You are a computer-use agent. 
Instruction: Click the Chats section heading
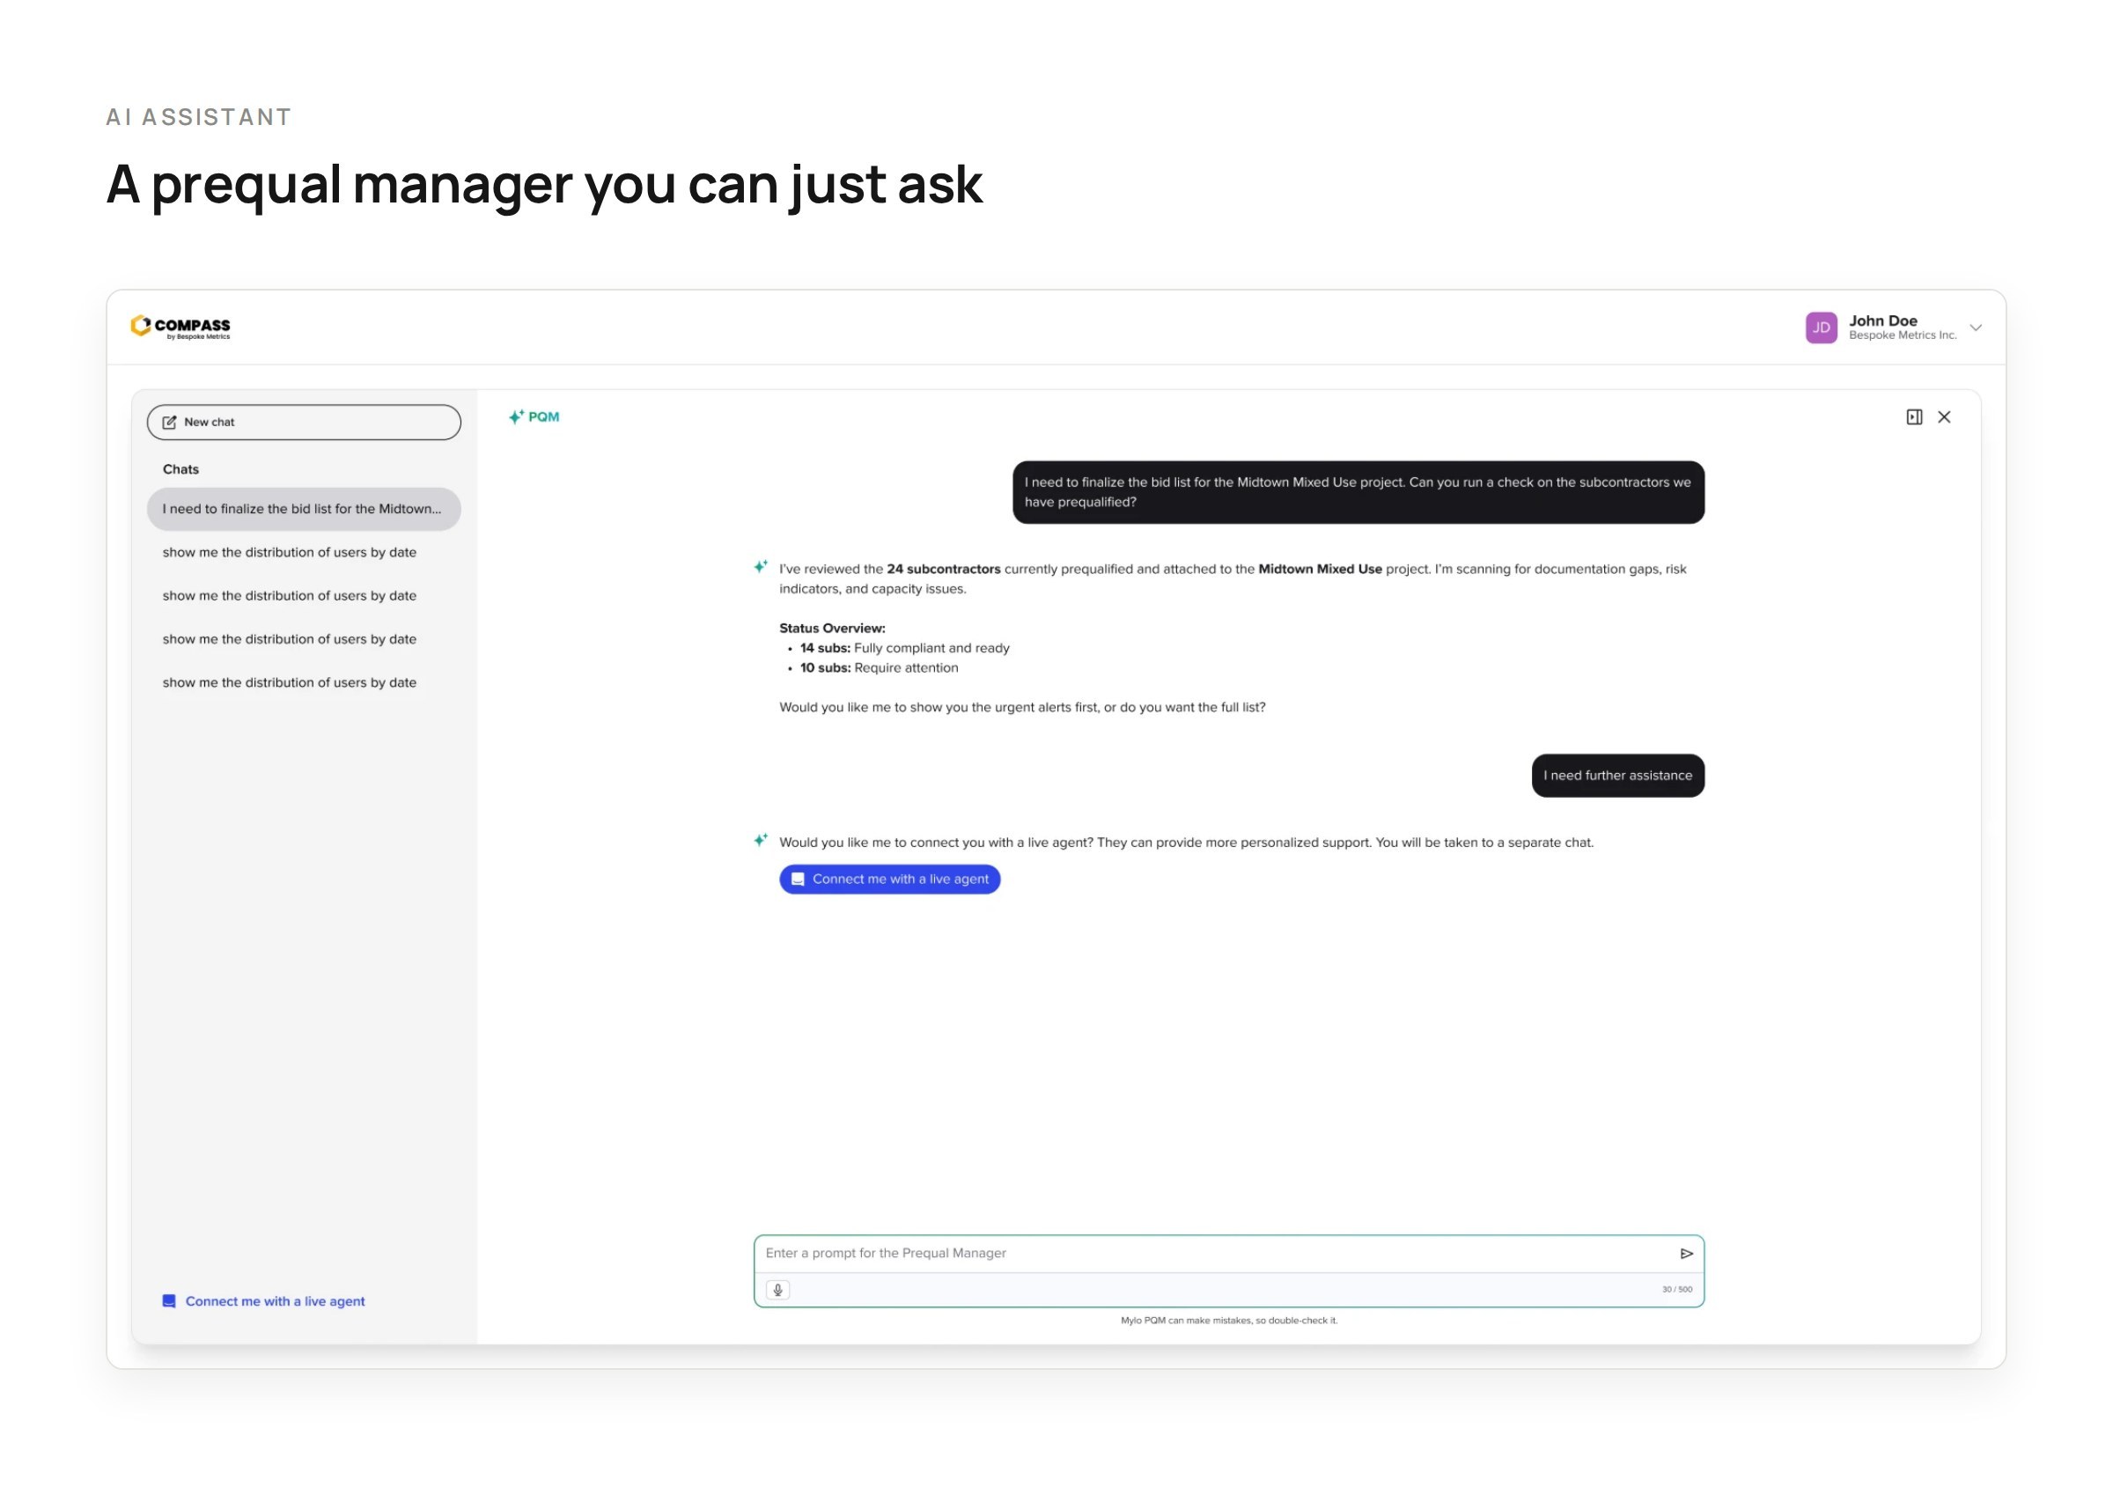click(180, 469)
